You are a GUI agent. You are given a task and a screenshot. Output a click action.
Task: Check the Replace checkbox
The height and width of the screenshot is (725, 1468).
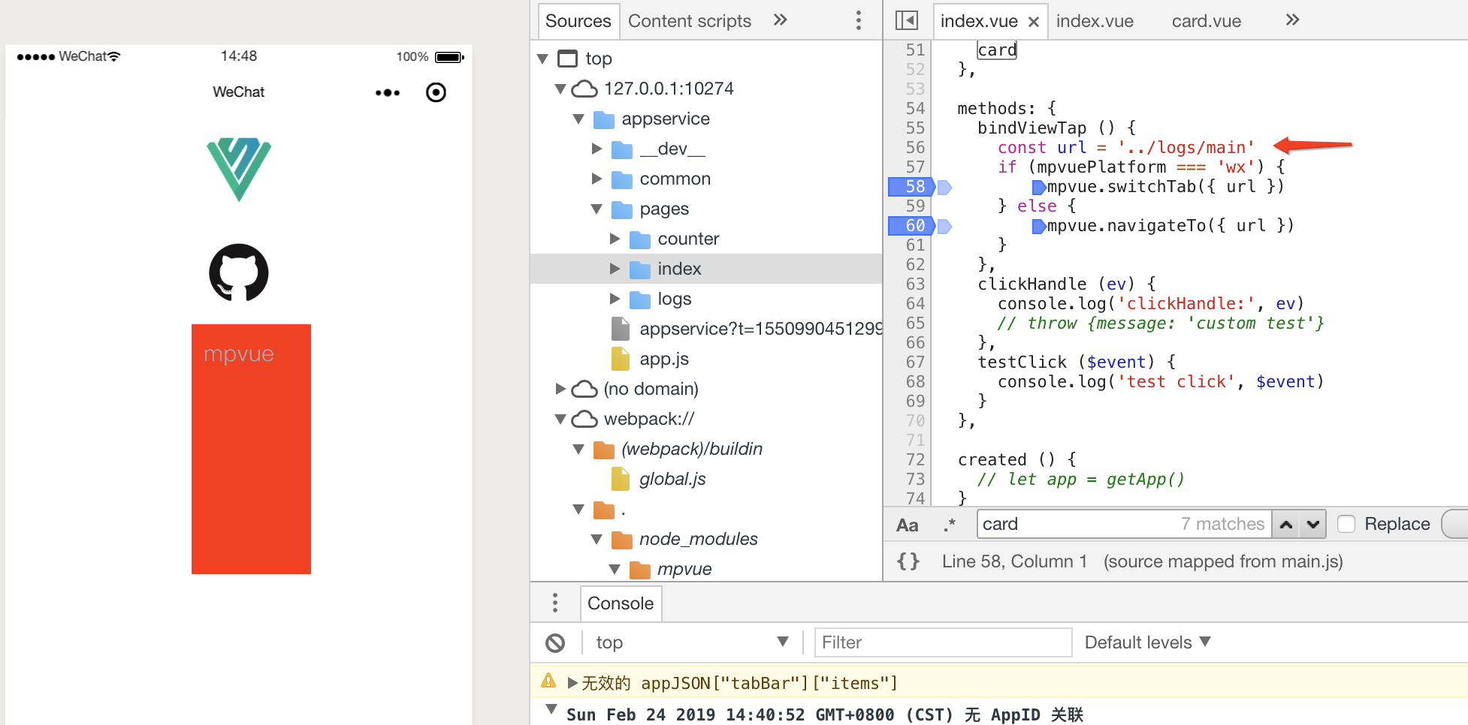coord(1346,524)
